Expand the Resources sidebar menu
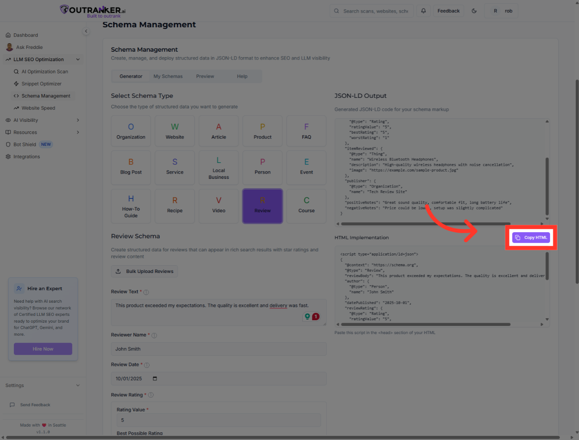This screenshot has height=440, width=579. 78,132
